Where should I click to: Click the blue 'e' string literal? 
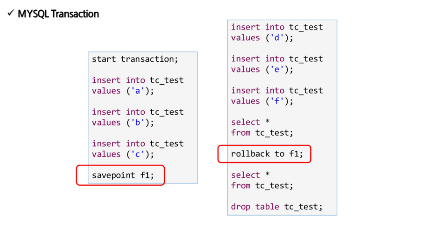pyautogui.click(x=277, y=69)
